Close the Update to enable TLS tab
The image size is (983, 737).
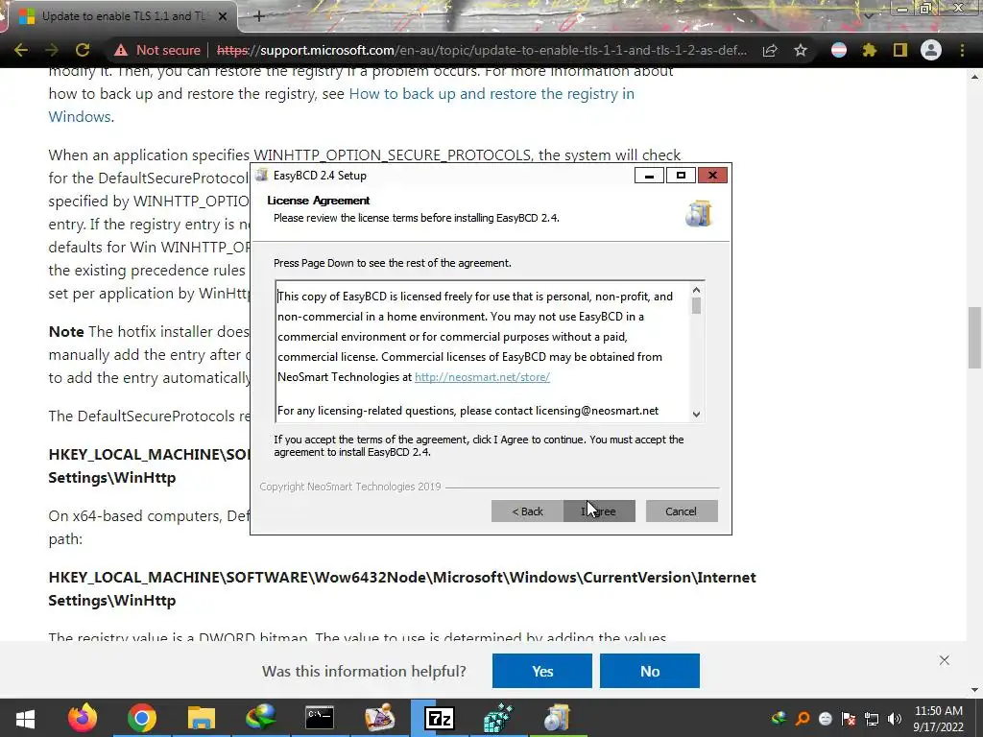tap(223, 16)
